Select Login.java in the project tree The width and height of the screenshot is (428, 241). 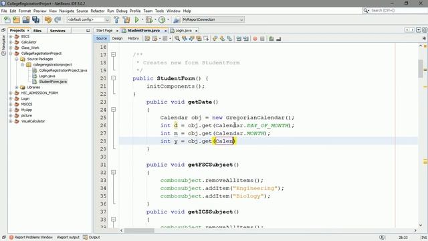coord(47,76)
